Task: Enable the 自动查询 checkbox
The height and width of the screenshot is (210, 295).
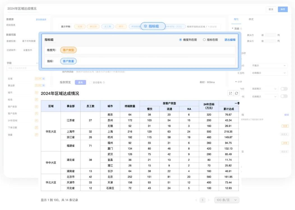Action: click(x=91, y=82)
